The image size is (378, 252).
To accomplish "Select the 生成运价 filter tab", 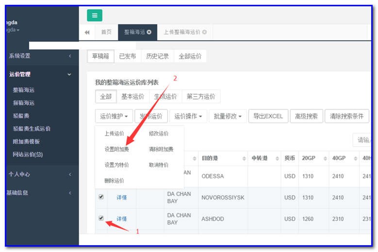I will (x=165, y=97).
